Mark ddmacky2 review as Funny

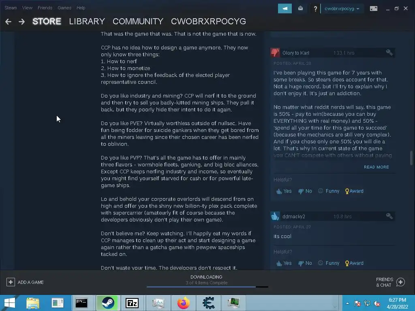point(328,263)
